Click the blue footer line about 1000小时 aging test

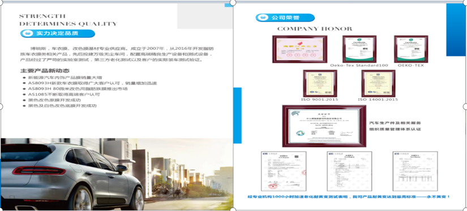point(349,197)
